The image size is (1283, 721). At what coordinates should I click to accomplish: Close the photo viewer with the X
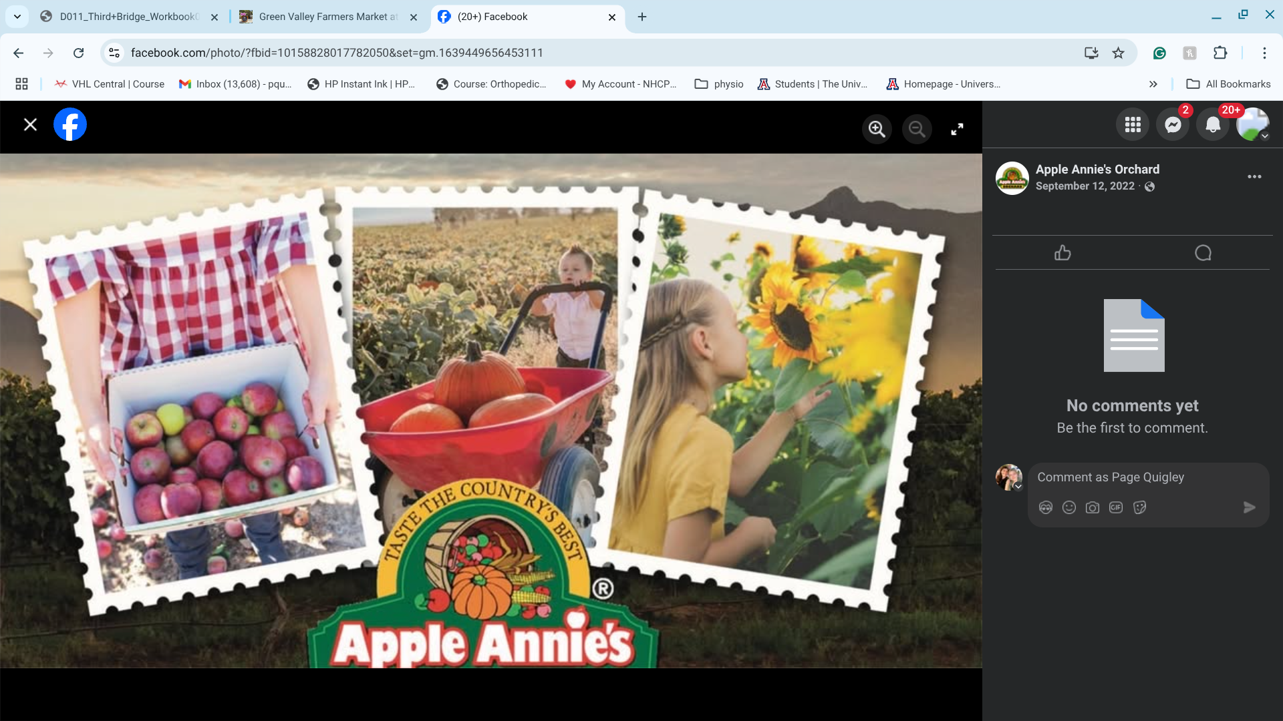point(30,125)
